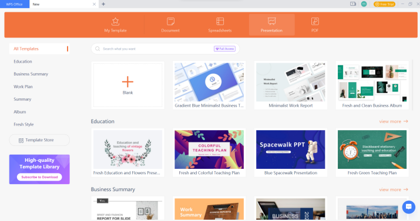This screenshot has width=420, height=221.
Task: Click the High-quality Template Library banner
Action: [x=39, y=169]
